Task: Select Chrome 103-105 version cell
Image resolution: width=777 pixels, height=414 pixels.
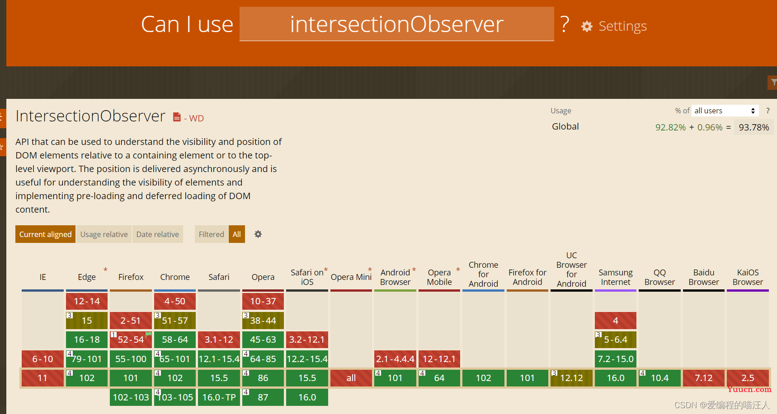Action: (175, 397)
